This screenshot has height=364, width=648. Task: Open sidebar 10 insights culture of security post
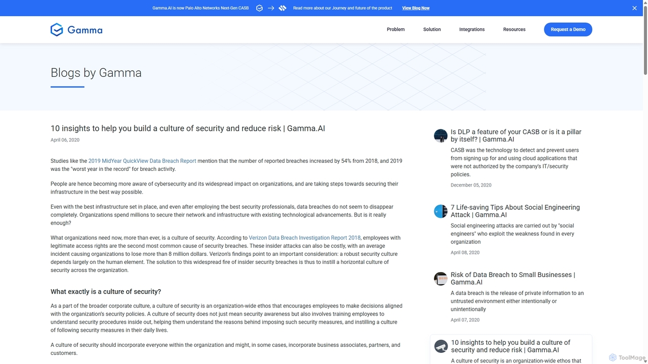(510, 346)
